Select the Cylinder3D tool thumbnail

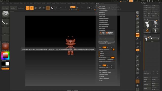pos(155,23)
